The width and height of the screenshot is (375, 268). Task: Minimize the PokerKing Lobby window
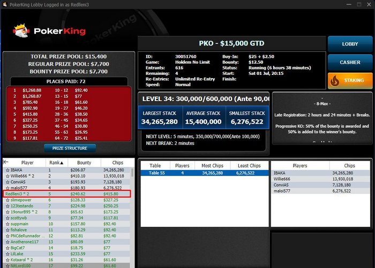349,4
